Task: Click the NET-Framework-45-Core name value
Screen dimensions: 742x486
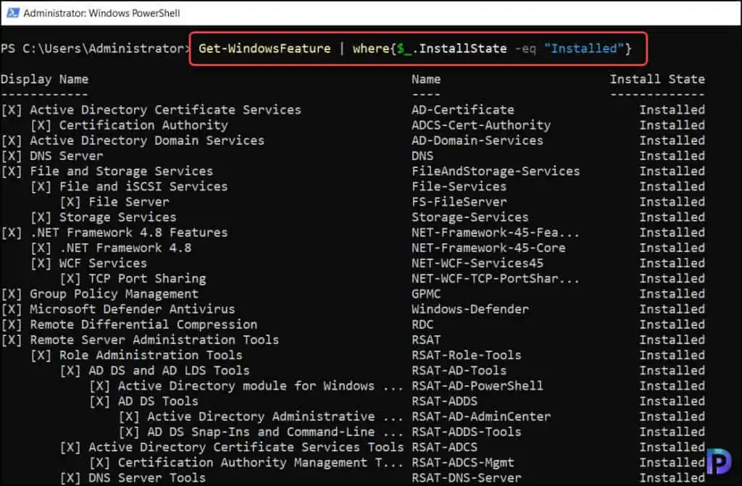Action: click(488, 248)
